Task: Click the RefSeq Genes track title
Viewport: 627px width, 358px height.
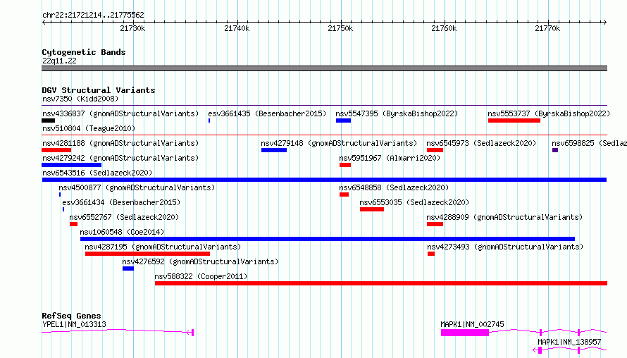Action: tap(71, 316)
